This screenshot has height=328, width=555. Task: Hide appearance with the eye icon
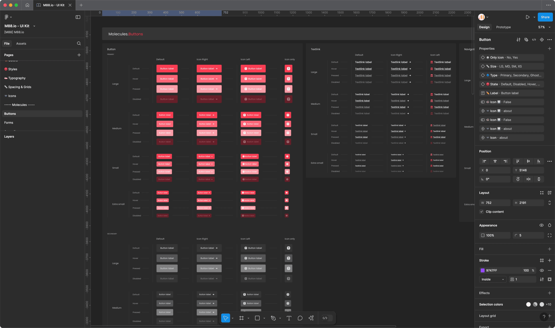(542, 225)
